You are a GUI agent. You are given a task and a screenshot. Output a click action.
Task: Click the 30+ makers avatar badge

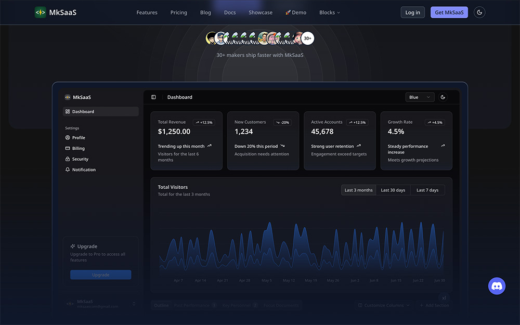tap(307, 38)
